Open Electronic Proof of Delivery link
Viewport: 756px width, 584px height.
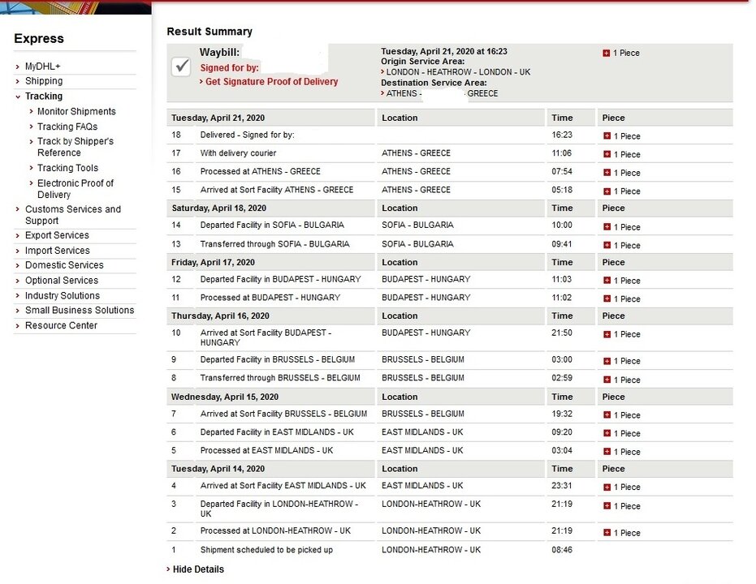click(x=76, y=189)
